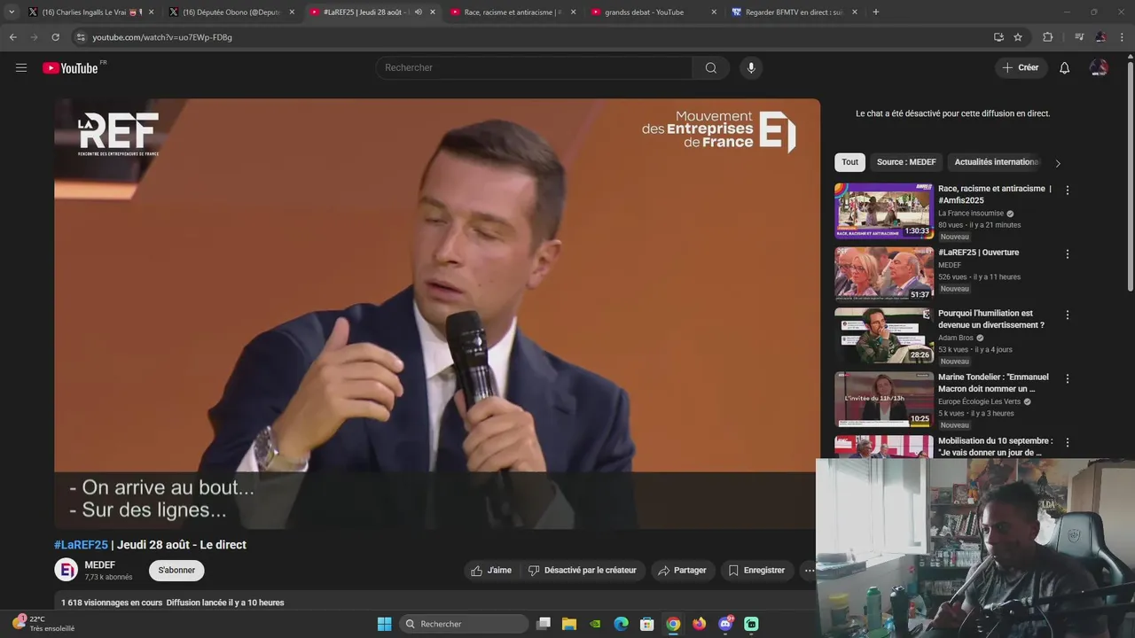Open more actions ellipsis below video
Screen dimensions: 1135x638
coord(809,571)
